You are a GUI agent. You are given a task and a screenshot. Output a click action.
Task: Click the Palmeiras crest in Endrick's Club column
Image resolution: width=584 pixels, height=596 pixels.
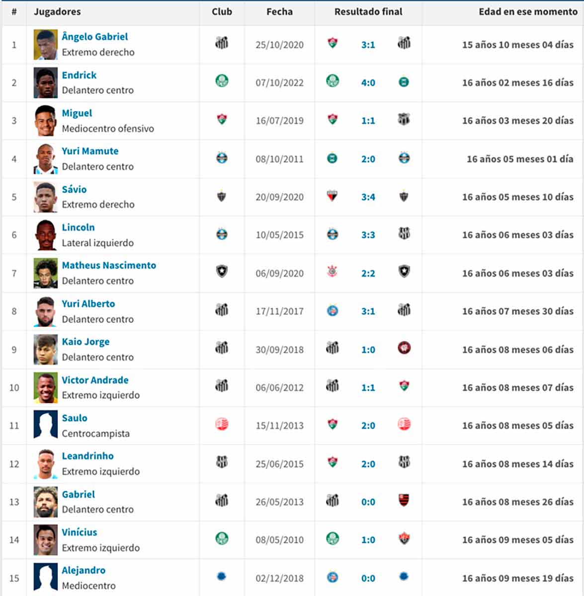point(222,80)
